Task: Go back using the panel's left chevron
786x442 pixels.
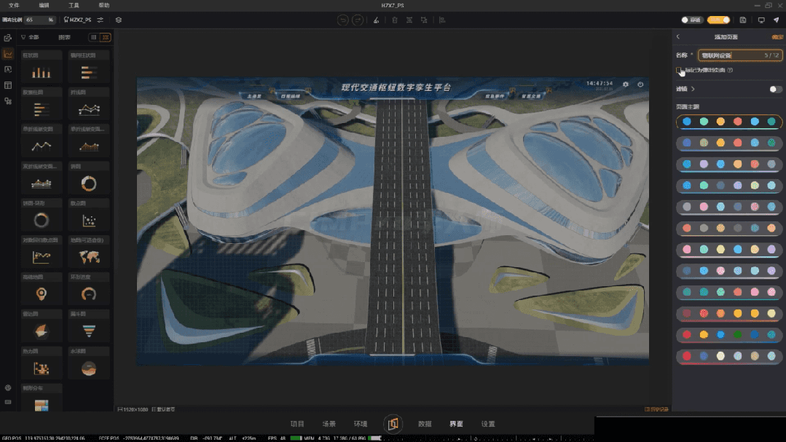Action: [678, 36]
